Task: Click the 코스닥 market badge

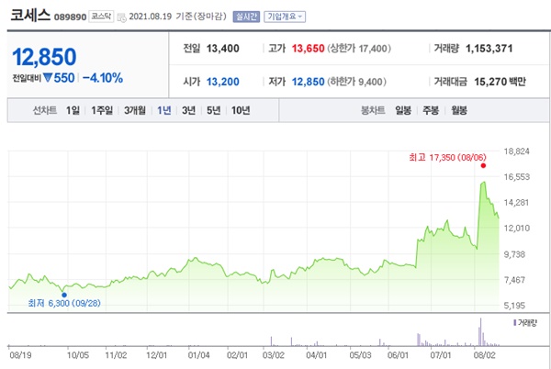Action: point(101,17)
